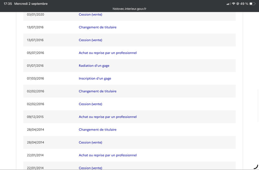Click Radiation d'un gage link
Image resolution: width=259 pixels, height=170 pixels.
point(94,66)
